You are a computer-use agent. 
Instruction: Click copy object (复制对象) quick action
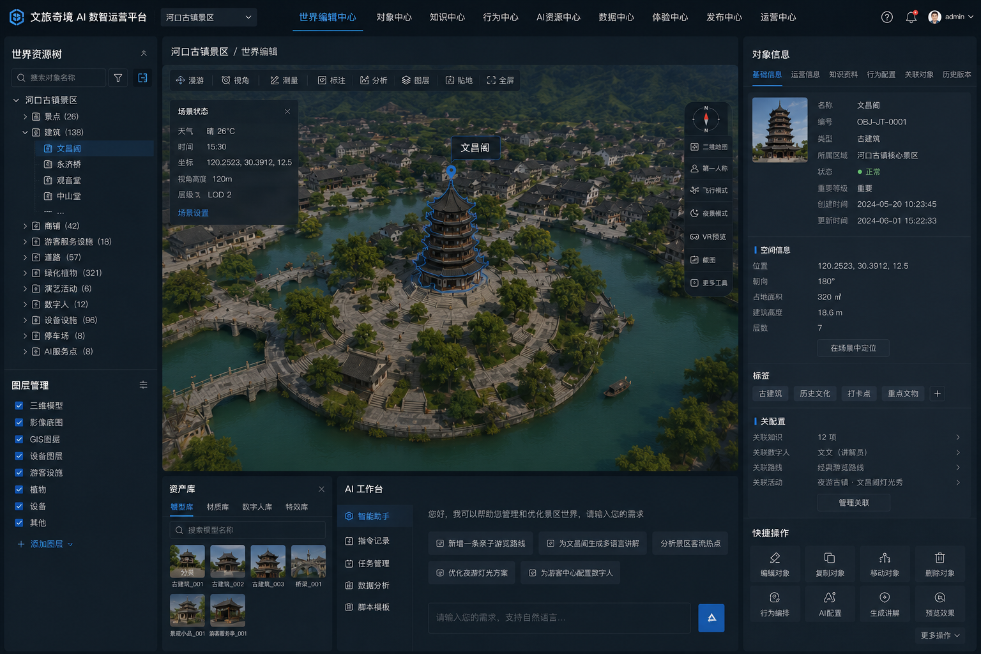pyautogui.click(x=830, y=565)
